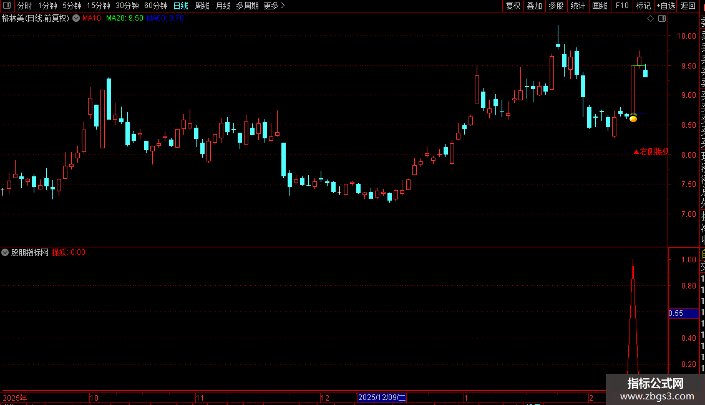Click the yellow signal ball on the chart
The height and width of the screenshot is (405, 705).
(633, 118)
